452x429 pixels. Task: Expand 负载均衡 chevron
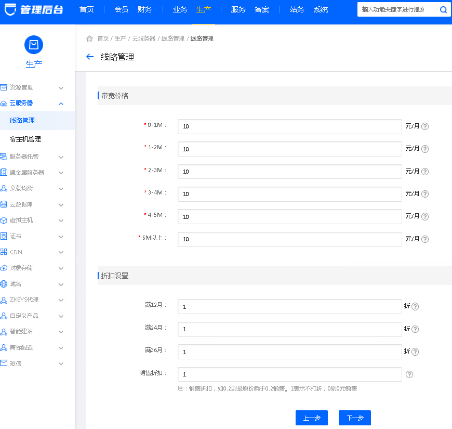61,189
